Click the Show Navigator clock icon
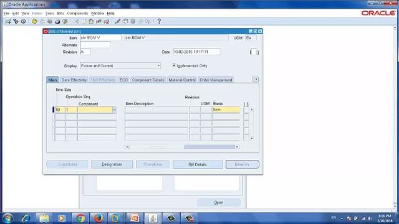Screen dimensions: 399x224 click(24, 21)
